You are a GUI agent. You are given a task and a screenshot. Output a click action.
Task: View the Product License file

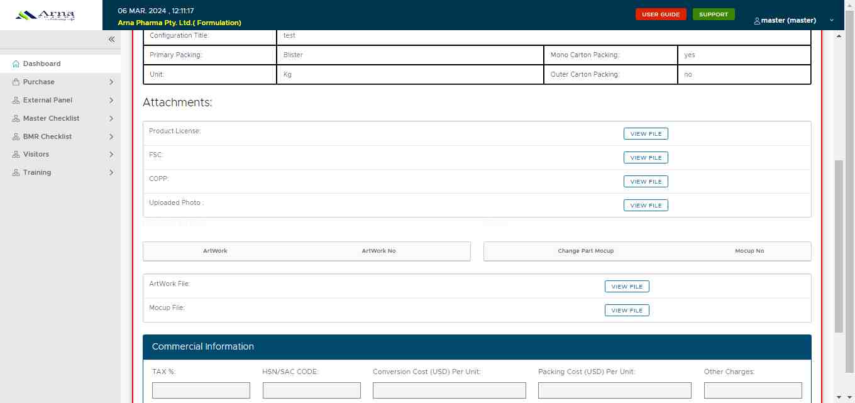click(646, 134)
